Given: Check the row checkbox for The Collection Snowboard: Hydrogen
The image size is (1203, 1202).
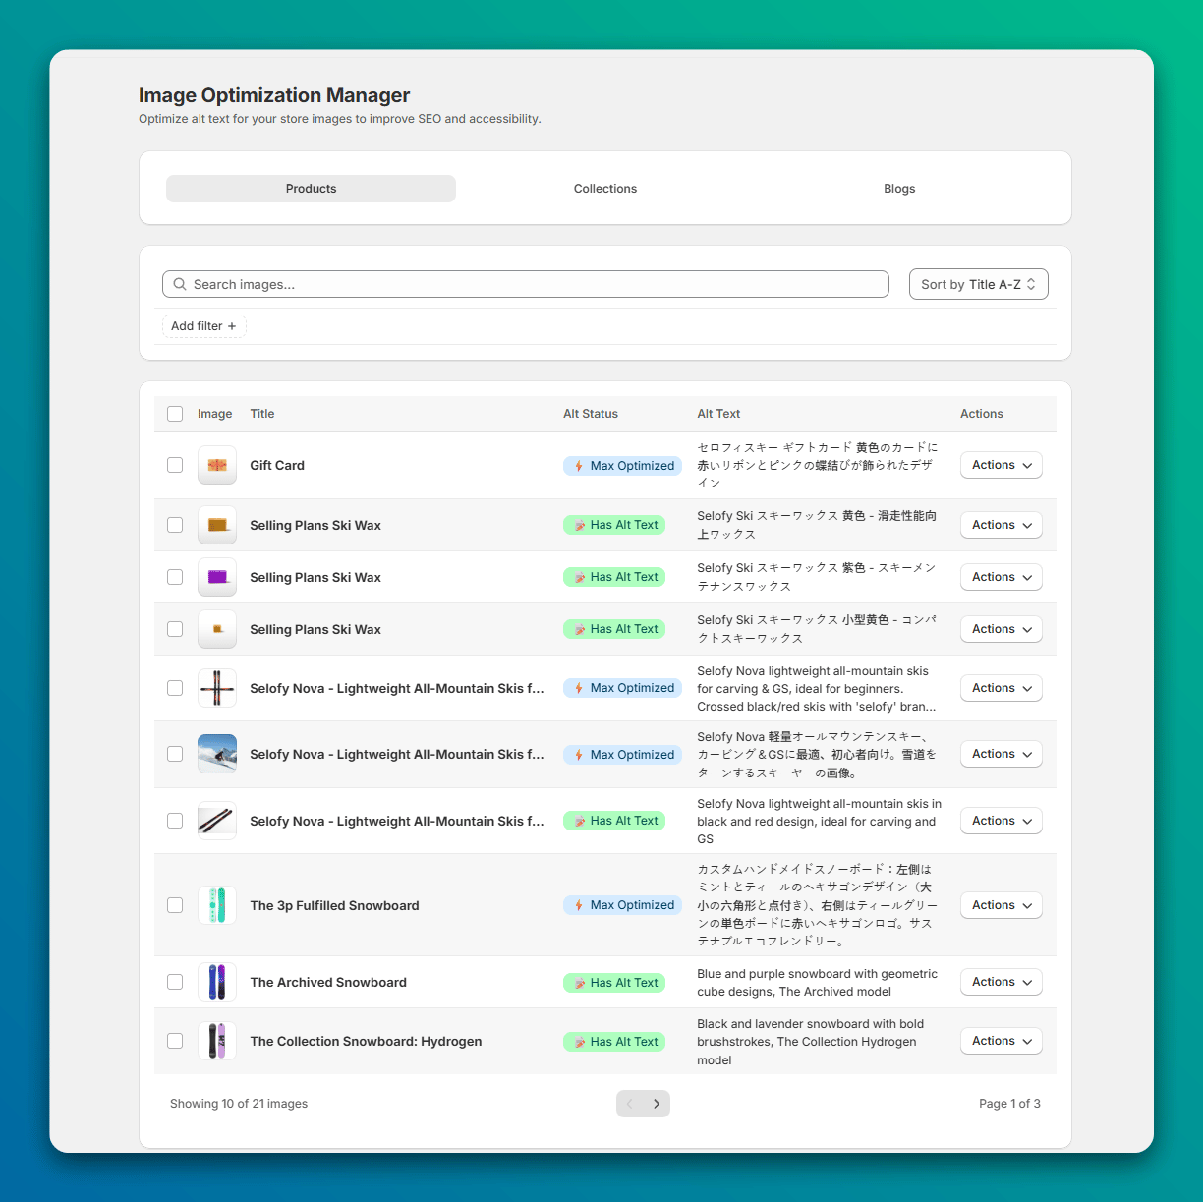Looking at the screenshot, I should point(174,1041).
